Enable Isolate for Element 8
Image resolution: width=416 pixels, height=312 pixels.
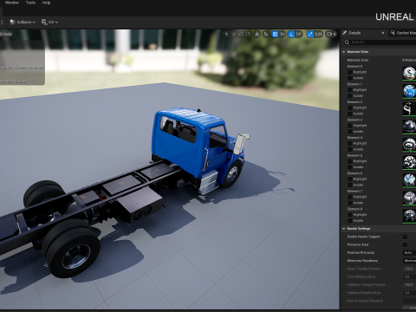[349, 221]
